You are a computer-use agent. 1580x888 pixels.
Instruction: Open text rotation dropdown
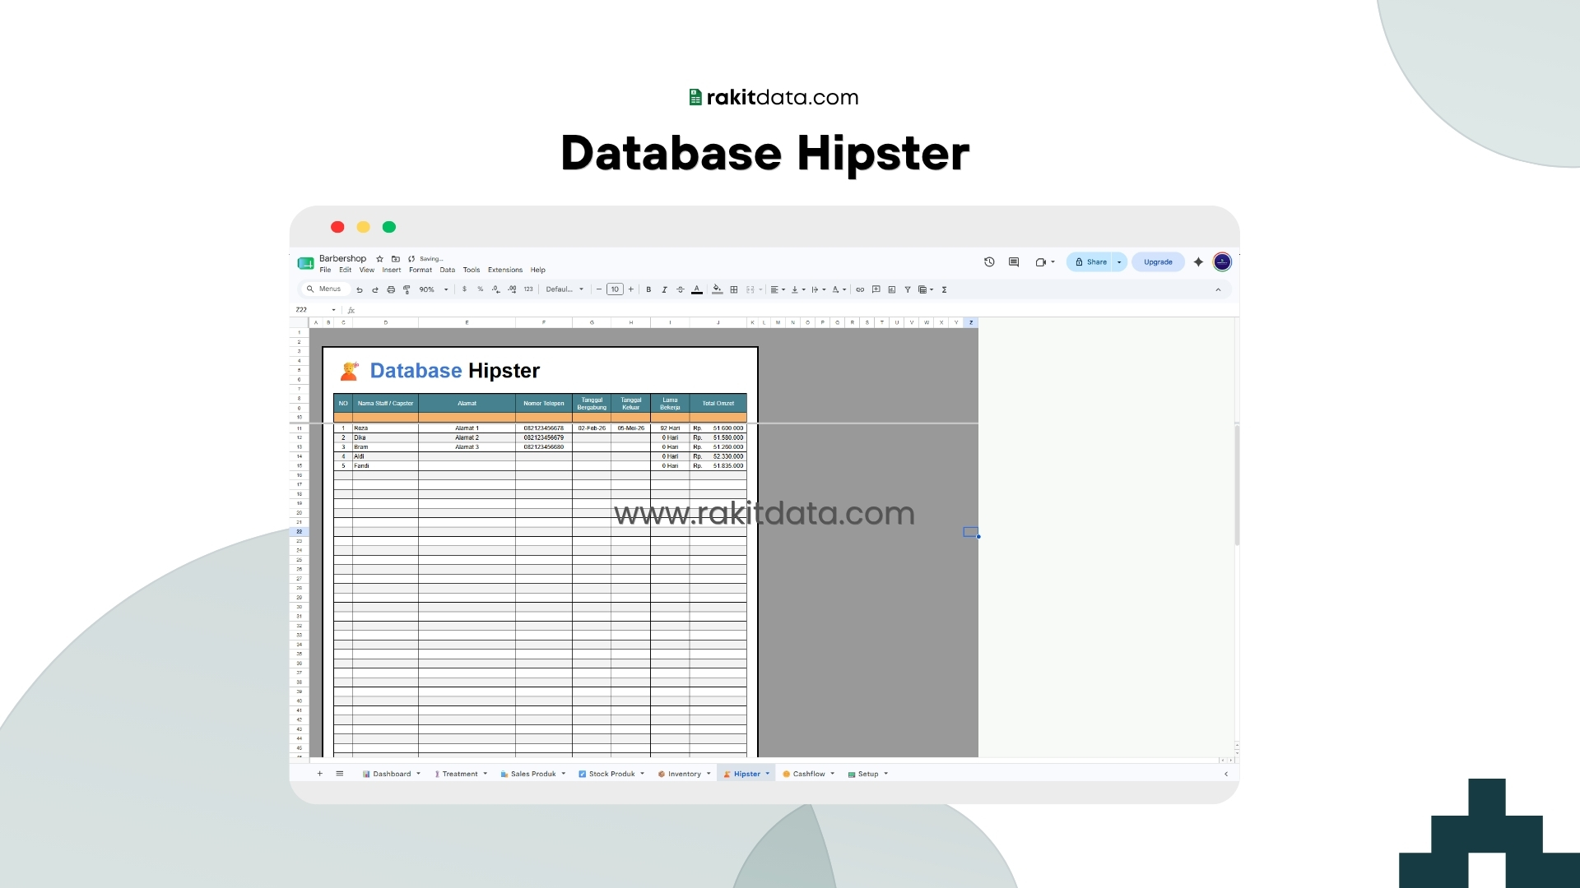tap(839, 289)
